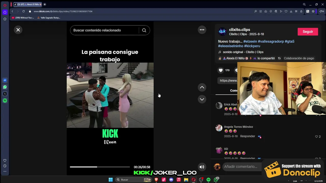
Task: Open the #kickperu hashtag
Action: pos(252,46)
